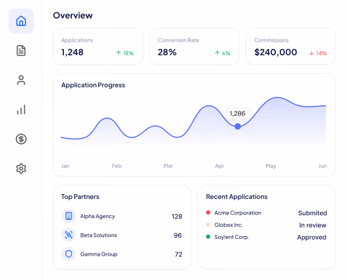Select the highlighted data point on the chart
The image size is (347, 280).
(x=238, y=126)
